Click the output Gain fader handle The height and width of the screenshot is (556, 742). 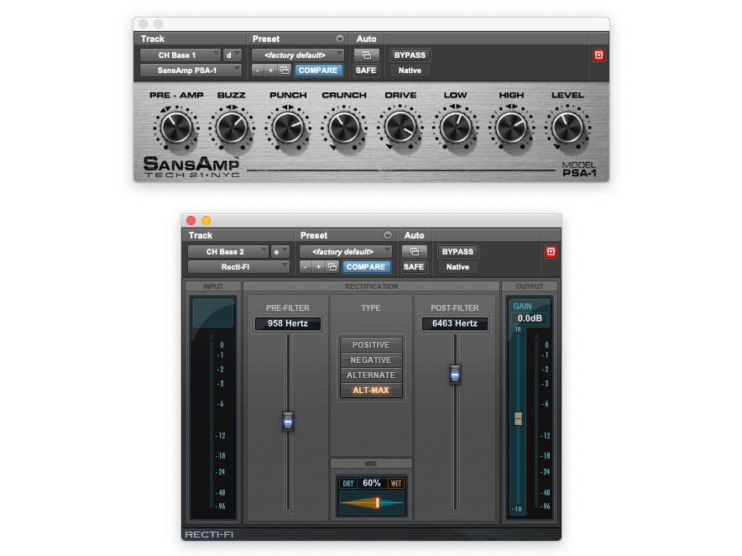(518, 418)
